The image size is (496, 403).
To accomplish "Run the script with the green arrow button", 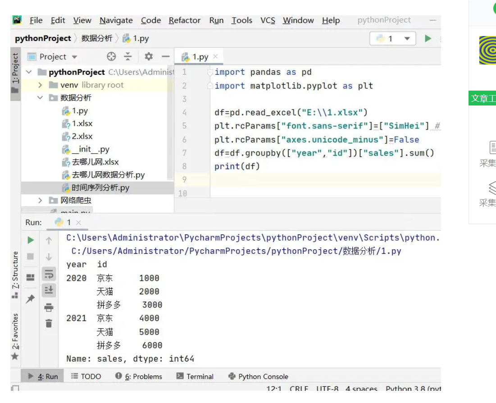I will tap(428, 39).
